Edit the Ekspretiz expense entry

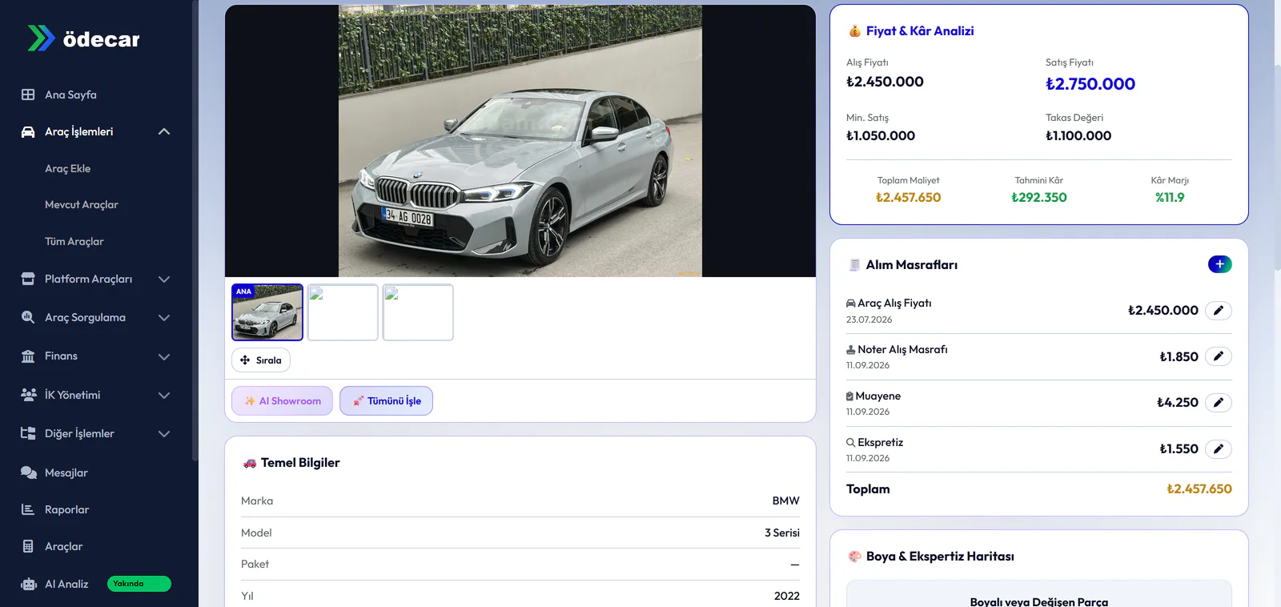1218,449
